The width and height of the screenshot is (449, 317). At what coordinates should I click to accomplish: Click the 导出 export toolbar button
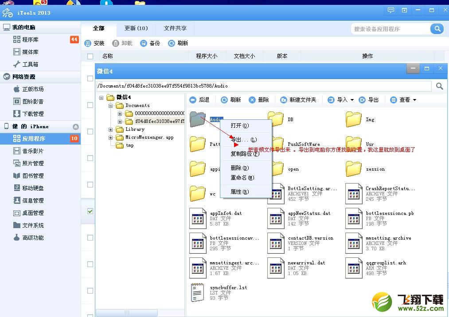pos(369,99)
